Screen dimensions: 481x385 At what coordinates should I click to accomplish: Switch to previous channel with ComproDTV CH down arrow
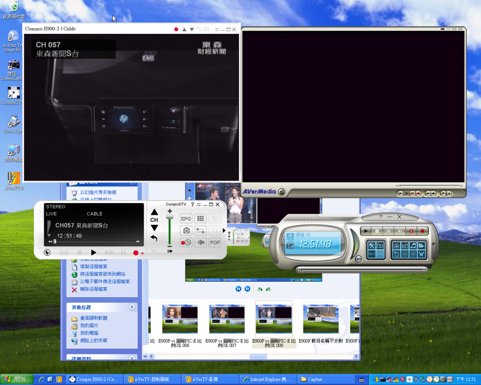154,228
